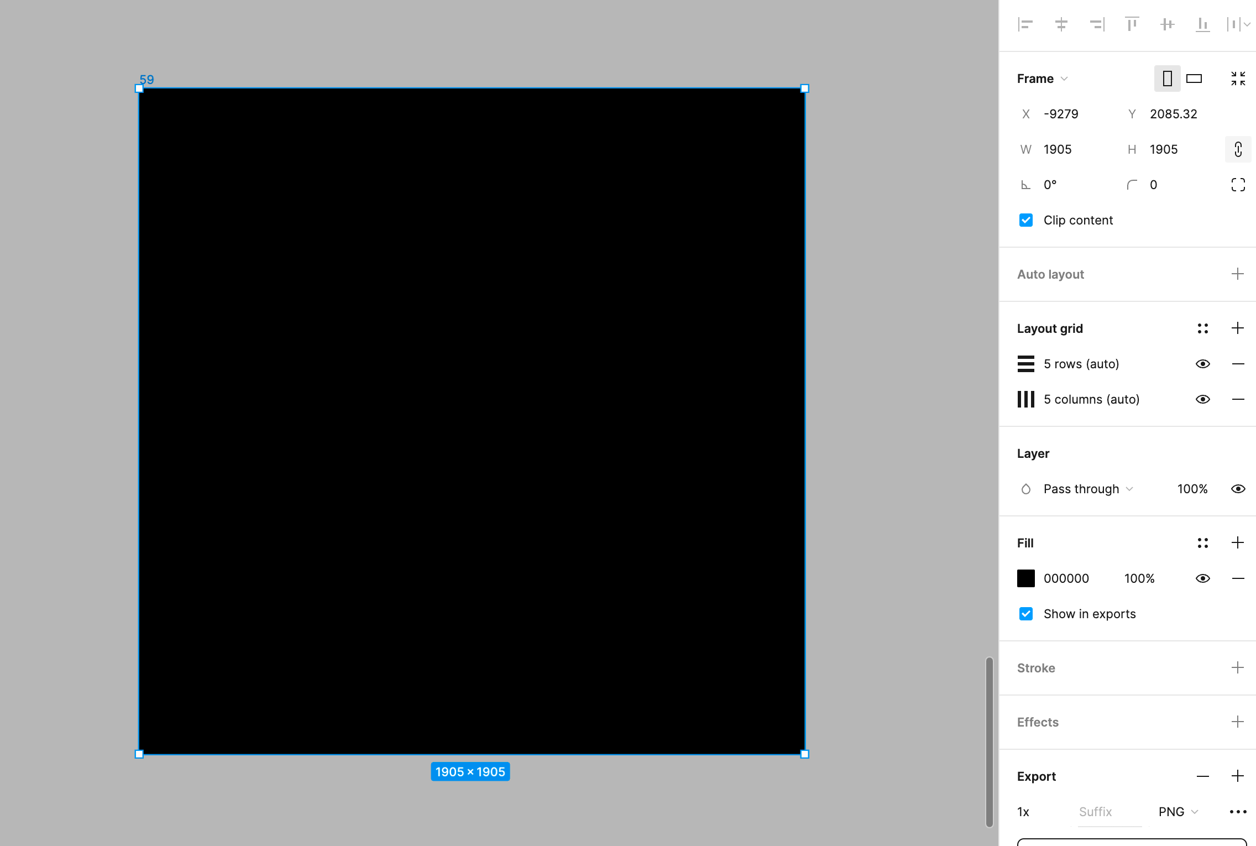The height and width of the screenshot is (846, 1256).
Task: Click the add Export property icon
Action: point(1237,776)
